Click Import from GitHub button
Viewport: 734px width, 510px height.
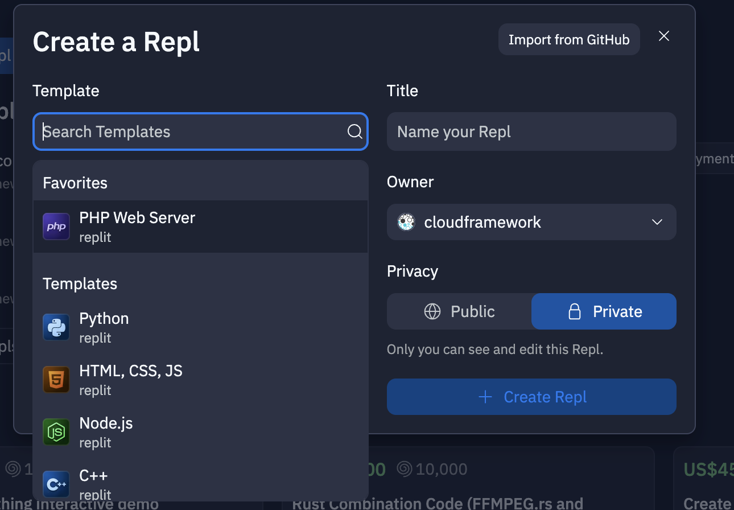point(569,40)
